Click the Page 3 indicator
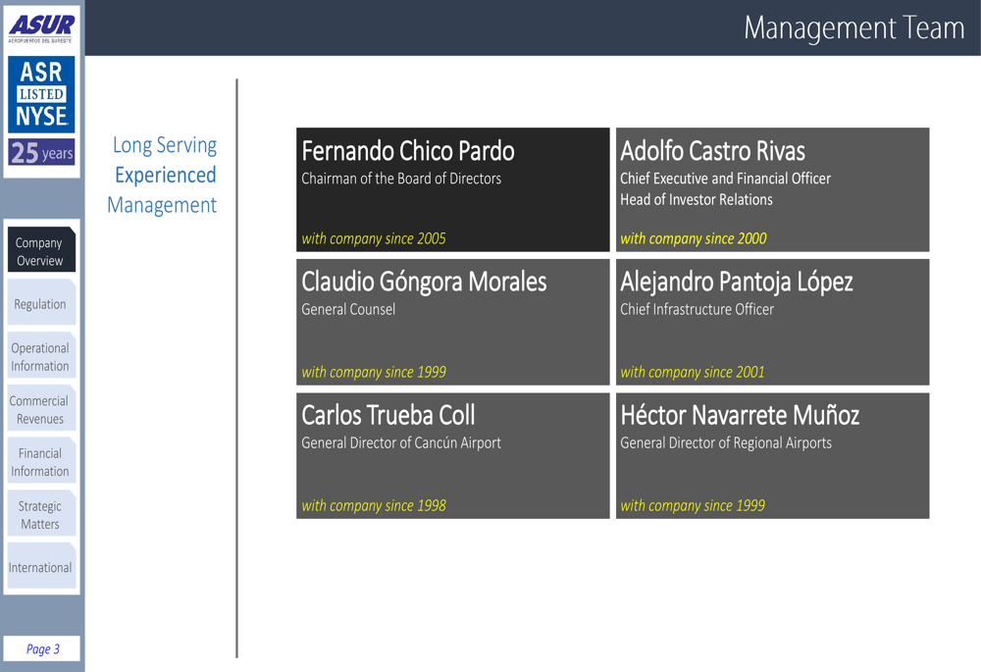The height and width of the screenshot is (672, 981). click(42, 648)
